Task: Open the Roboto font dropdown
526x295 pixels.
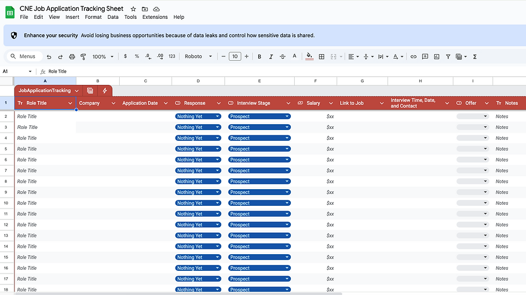Action: pyautogui.click(x=199, y=56)
